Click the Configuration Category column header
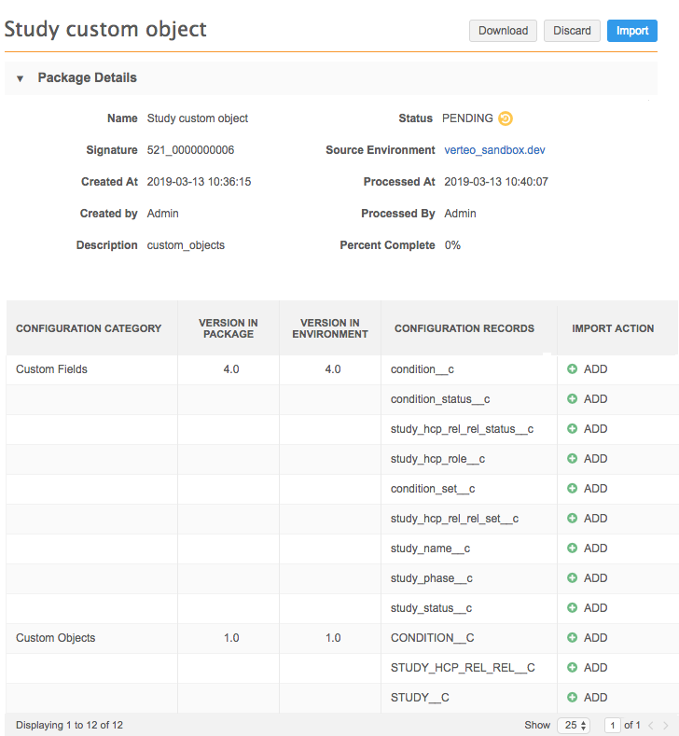This screenshot has width=679, height=736. [x=89, y=328]
